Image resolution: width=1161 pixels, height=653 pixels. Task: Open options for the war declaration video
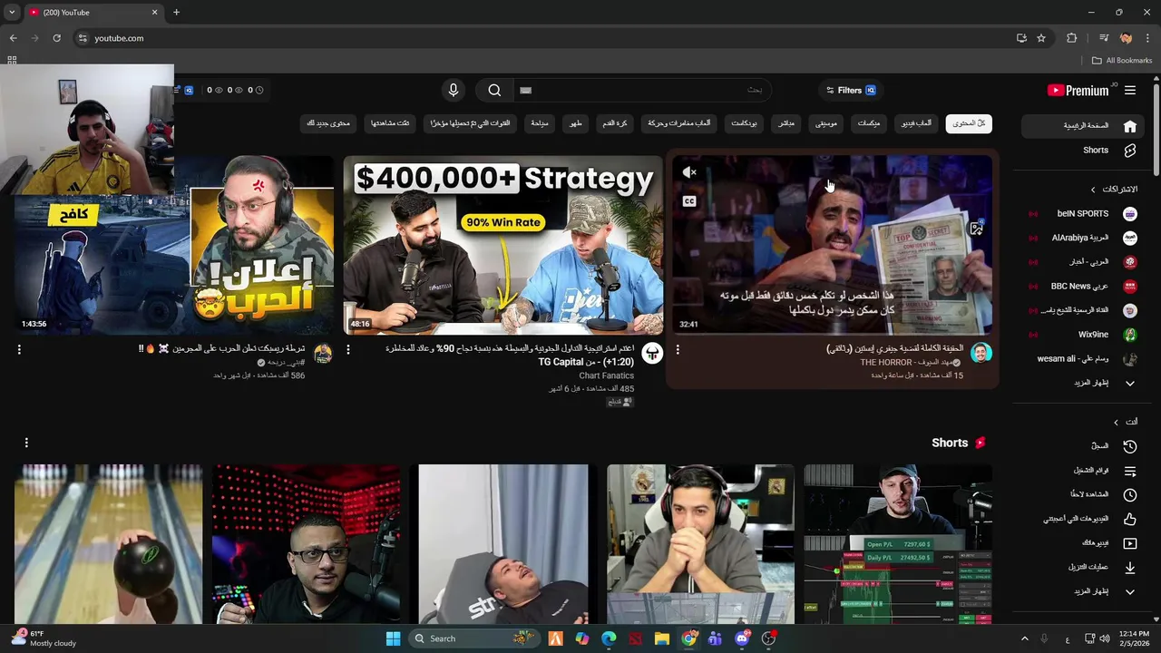click(19, 350)
